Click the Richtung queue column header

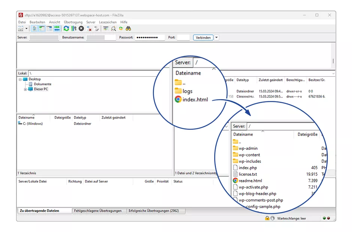(75, 181)
